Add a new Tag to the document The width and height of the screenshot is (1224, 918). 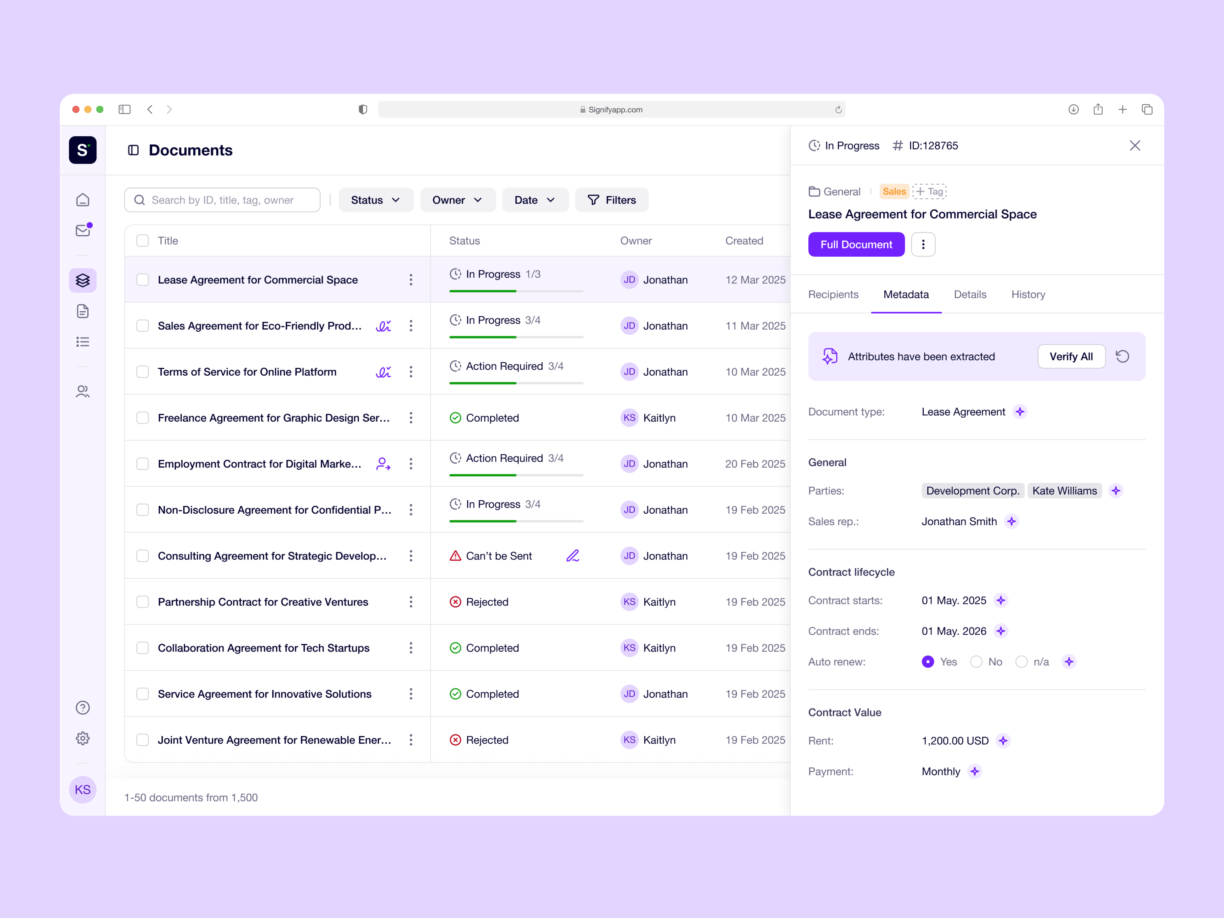[930, 192]
